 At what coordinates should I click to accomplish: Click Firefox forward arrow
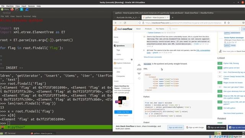point(120,23)
